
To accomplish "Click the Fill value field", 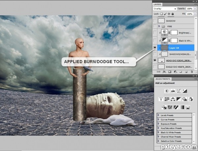I will [x=190, y=14].
